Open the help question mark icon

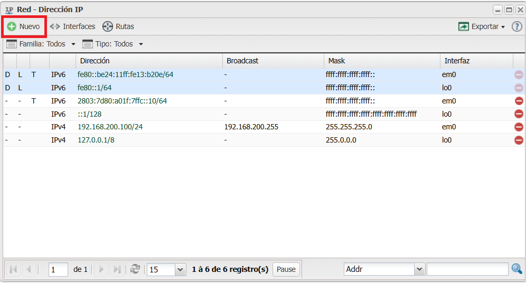click(x=516, y=26)
